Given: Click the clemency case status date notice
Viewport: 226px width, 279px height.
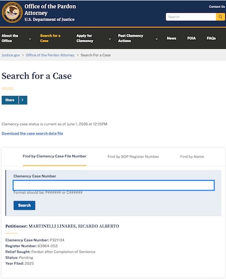Looking at the screenshot, I should click(54, 124).
